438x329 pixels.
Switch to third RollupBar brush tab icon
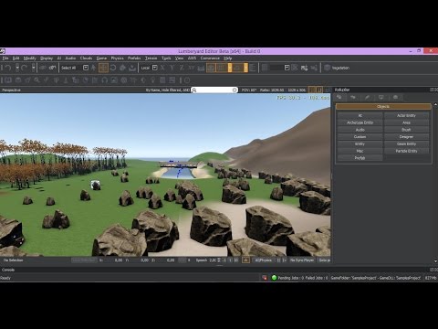coord(367,97)
